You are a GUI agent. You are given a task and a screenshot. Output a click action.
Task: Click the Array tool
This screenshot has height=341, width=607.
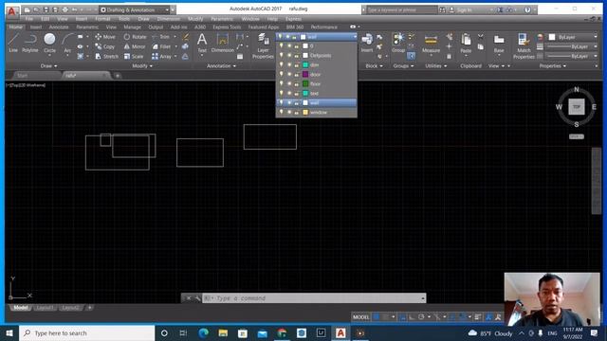[161, 56]
